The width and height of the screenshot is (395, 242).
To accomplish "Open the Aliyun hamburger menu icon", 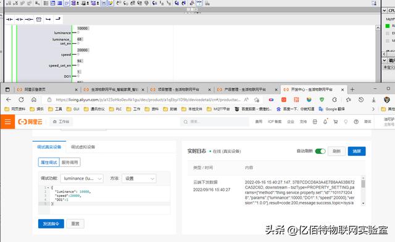I will pyautogui.click(x=7, y=122).
